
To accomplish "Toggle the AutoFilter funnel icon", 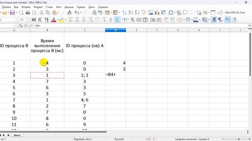I will point(143,13).
